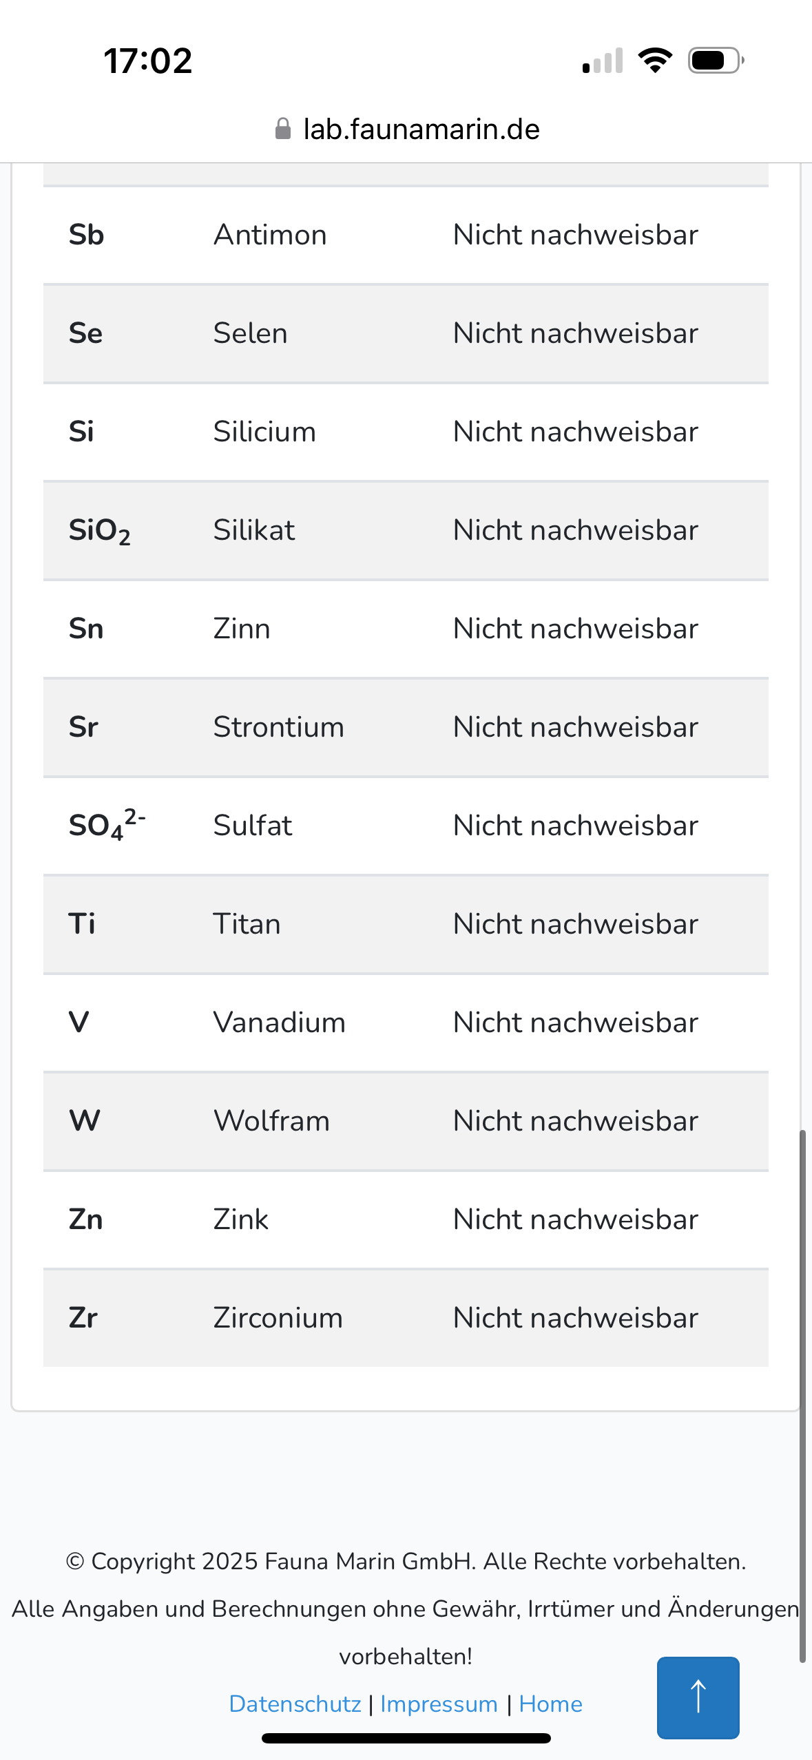This screenshot has width=812, height=1760.
Task: Select the Strontium row
Action: [406, 727]
